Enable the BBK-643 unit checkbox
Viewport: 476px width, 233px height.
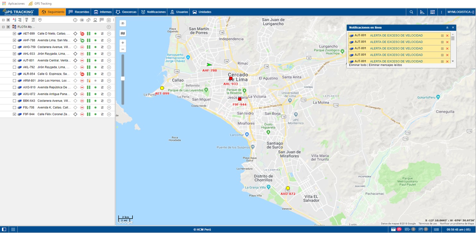(14, 101)
